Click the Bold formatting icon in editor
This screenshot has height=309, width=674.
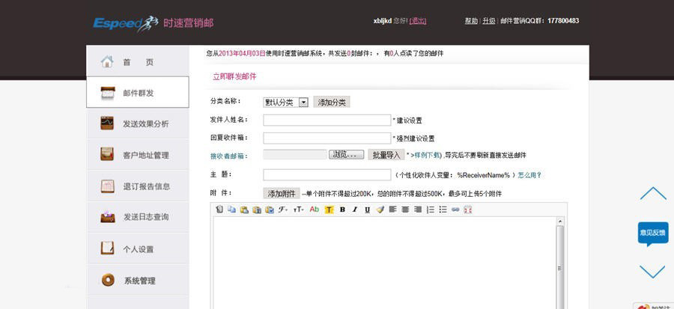pos(342,210)
